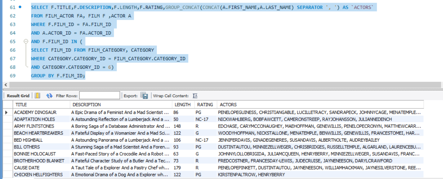Click the GROUP_CONCAT function in line 61

(x=183, y=7)
